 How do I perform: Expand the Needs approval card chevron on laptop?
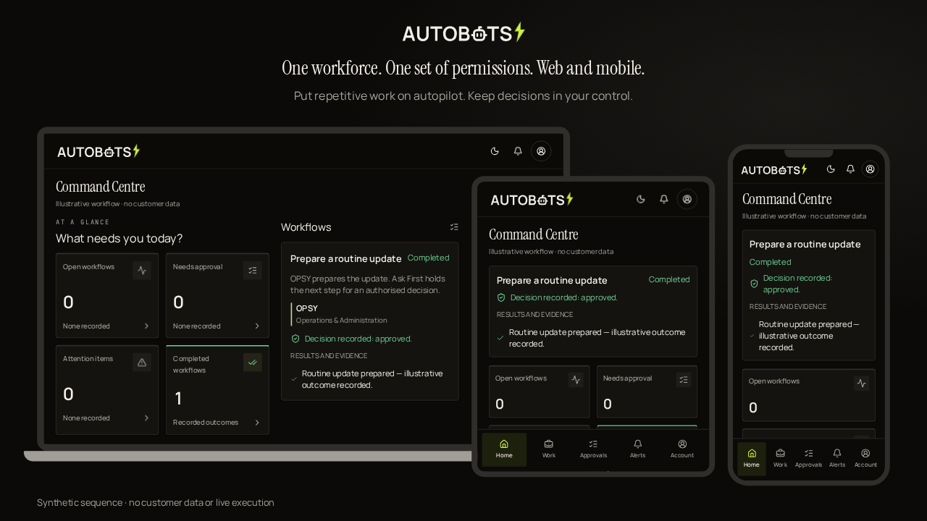coord(257,326)
